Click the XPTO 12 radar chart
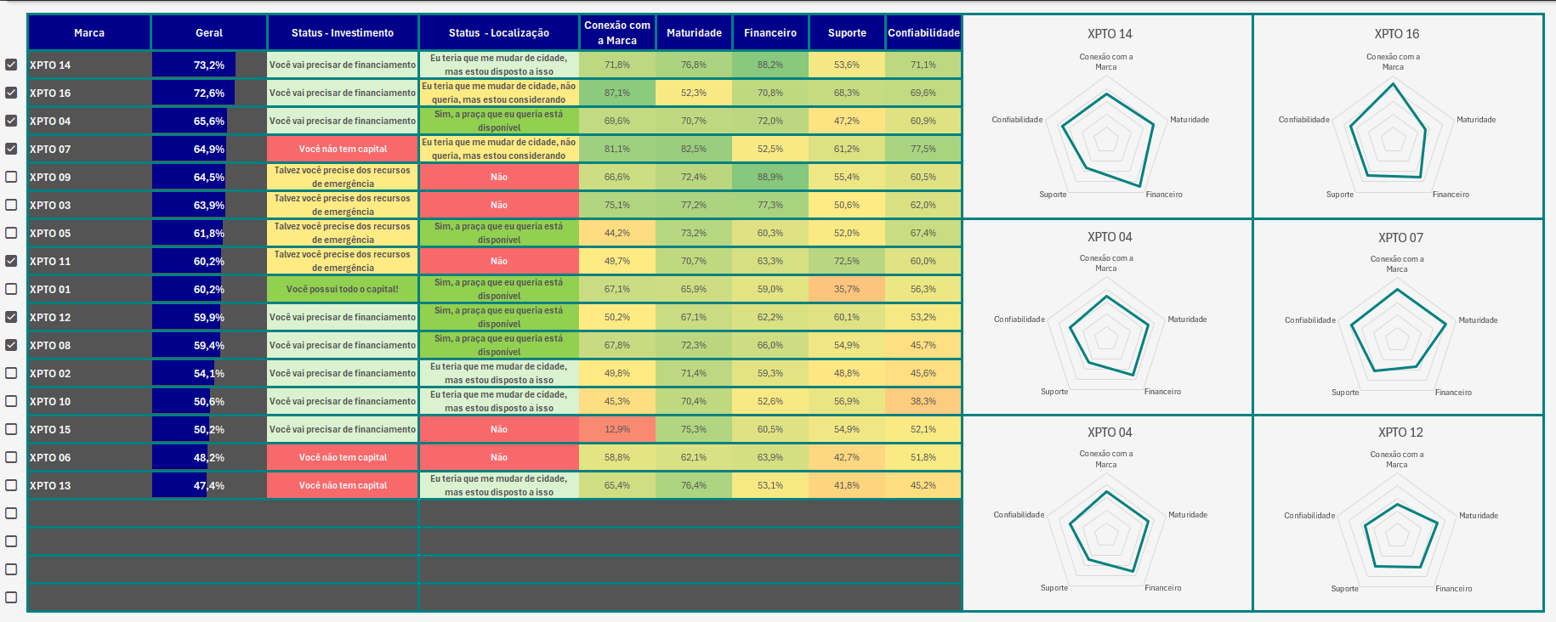The image size is (1556, 622). click(1398, 512)
